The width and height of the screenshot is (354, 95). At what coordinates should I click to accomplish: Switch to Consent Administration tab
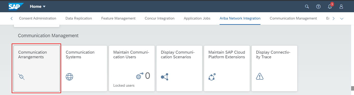click(38, 18)
